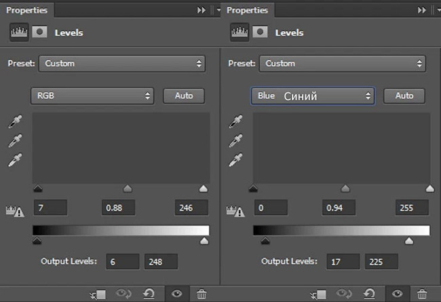The height and width of the screenshot is (302, 441).
Task: Select the left Properties tab
Action: tap(27, 10)
